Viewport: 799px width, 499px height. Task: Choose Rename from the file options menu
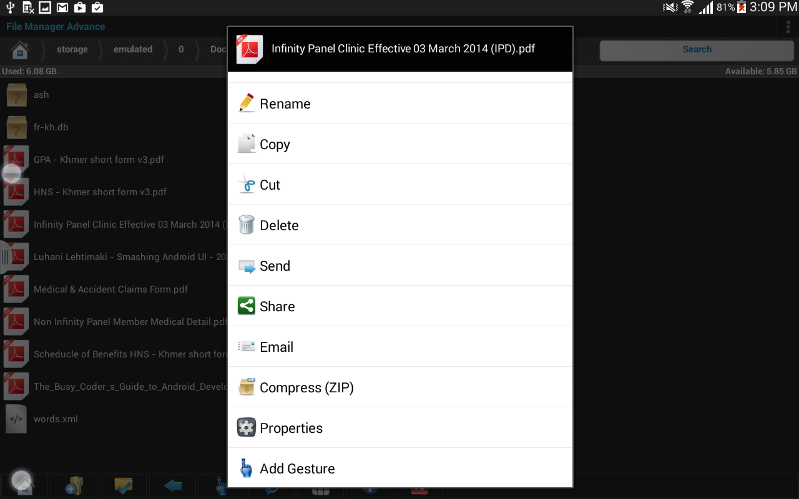click(x=400, y=104)
